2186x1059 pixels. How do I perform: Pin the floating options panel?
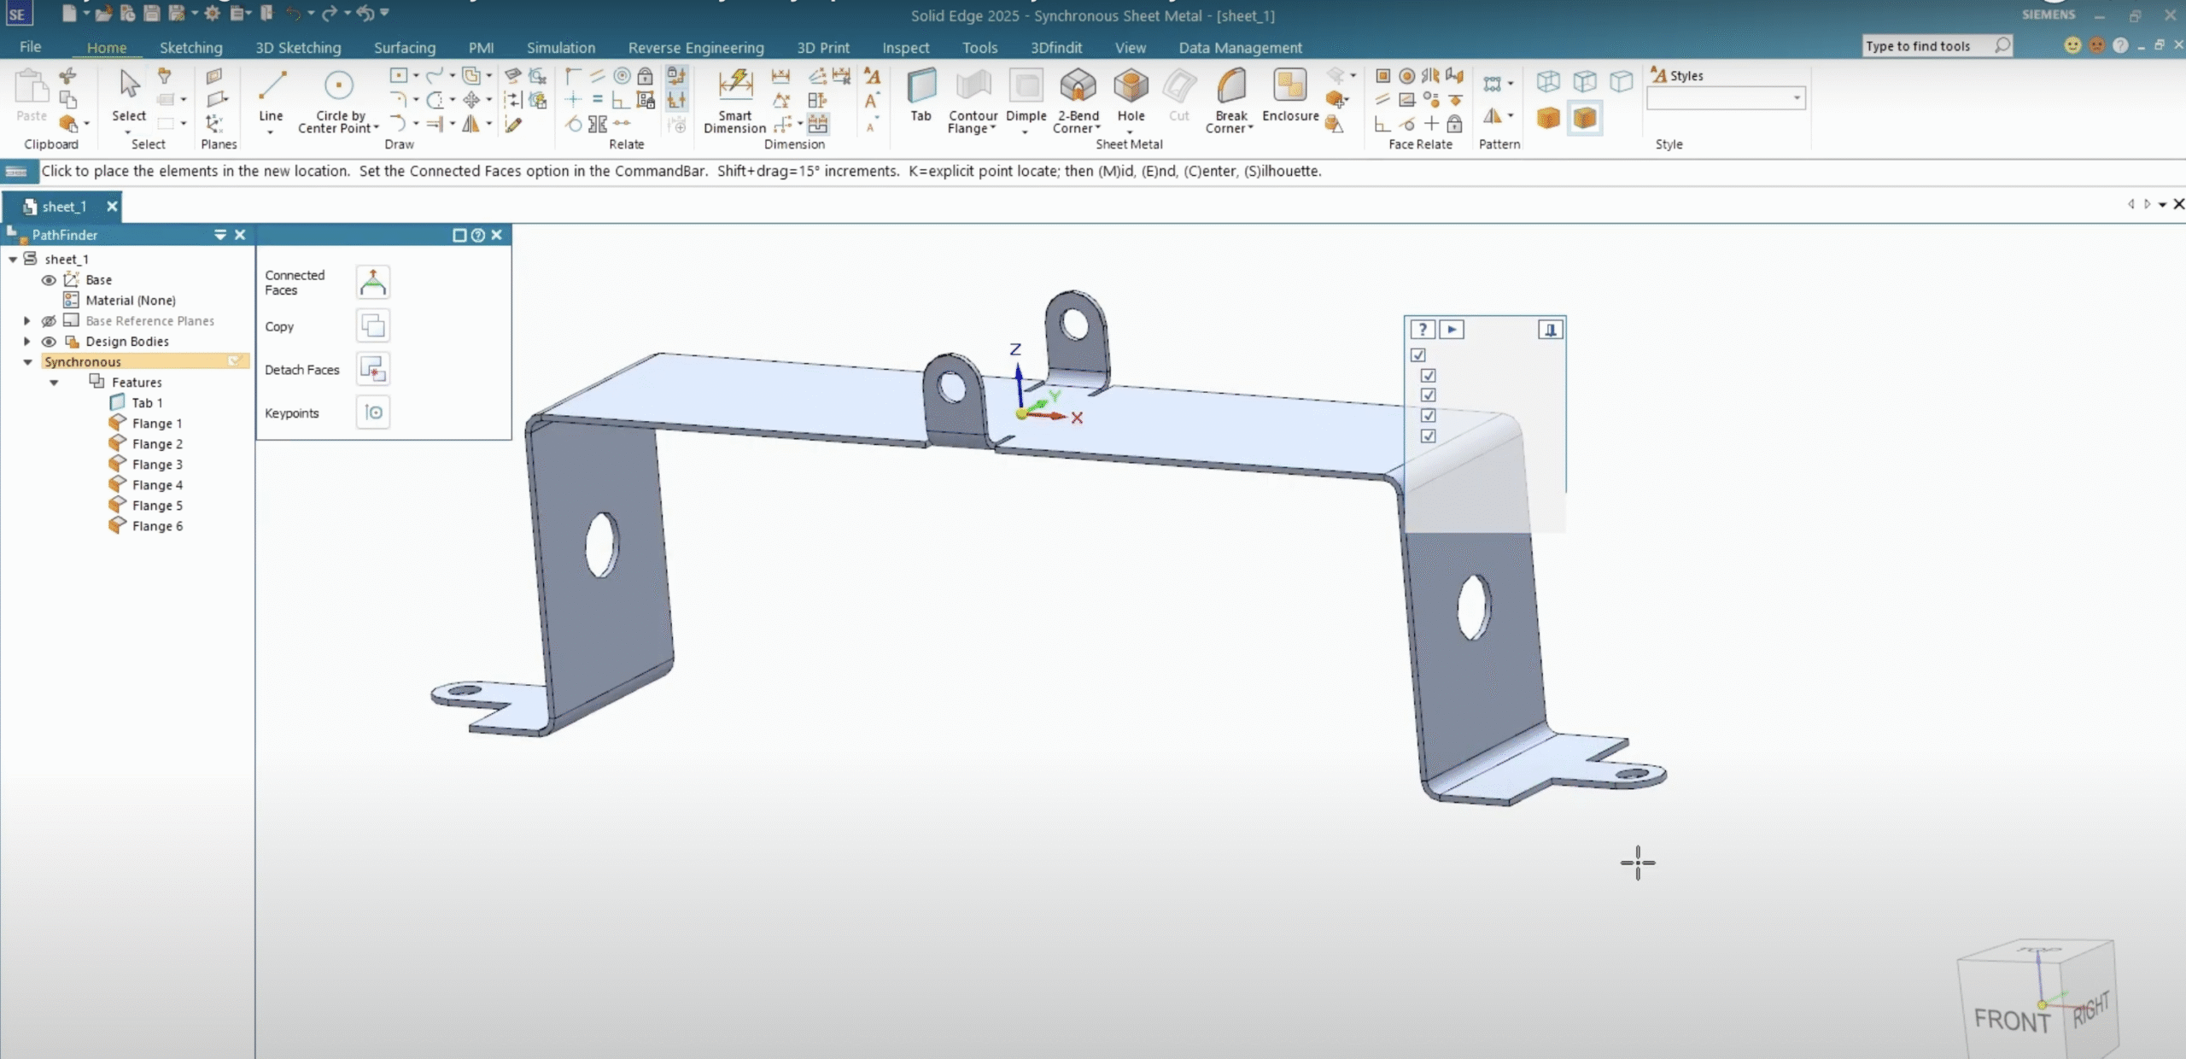pos(1551,330)
